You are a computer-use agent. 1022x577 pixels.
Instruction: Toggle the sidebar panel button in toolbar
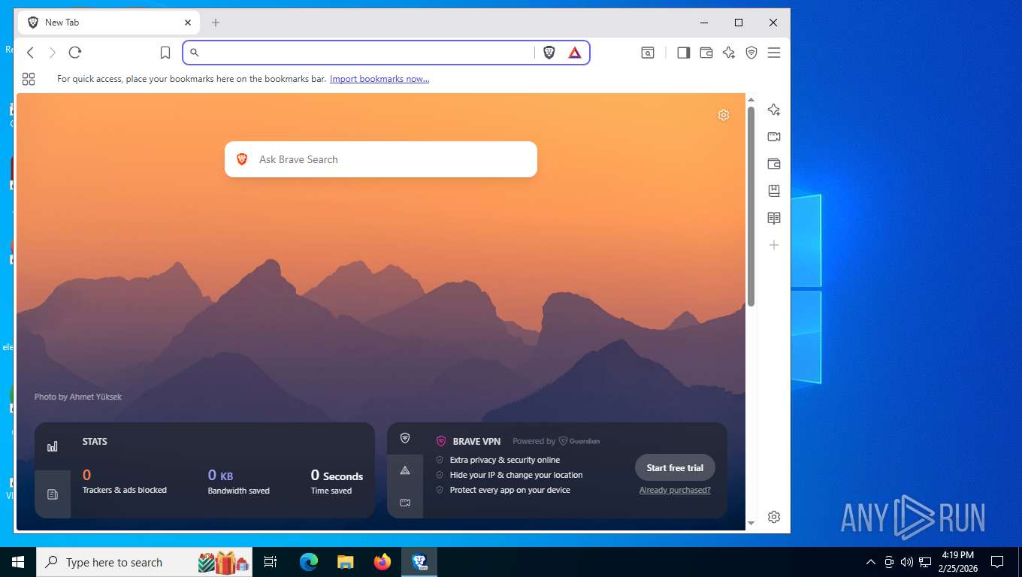point(683,53)
